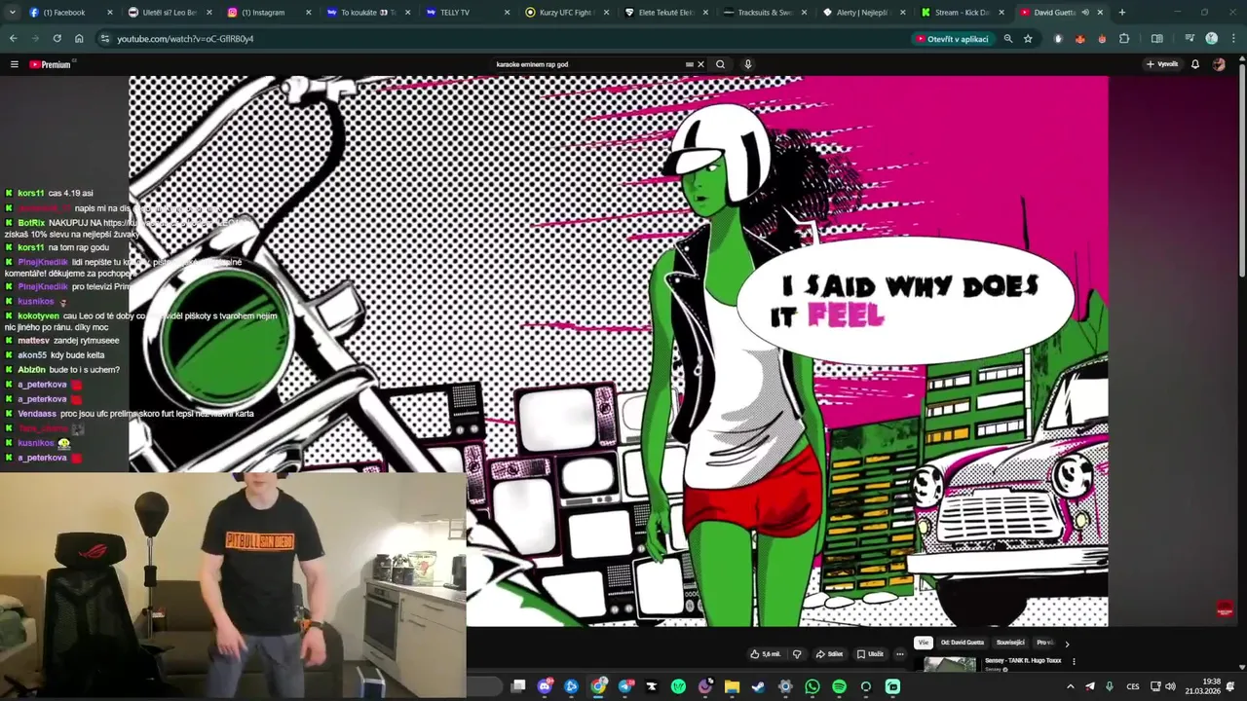
Task: Click the Vytvořit create button
Action: click(1162, 64)
